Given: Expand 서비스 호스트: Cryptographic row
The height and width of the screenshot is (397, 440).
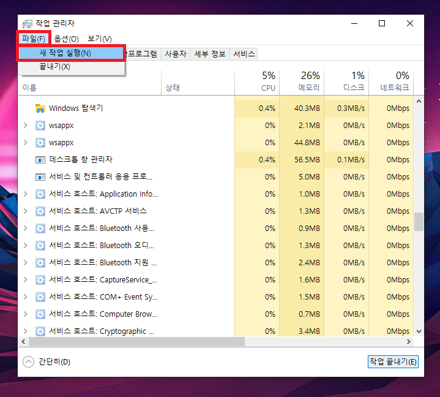Looking at the screenshot, I should (26, 331).
